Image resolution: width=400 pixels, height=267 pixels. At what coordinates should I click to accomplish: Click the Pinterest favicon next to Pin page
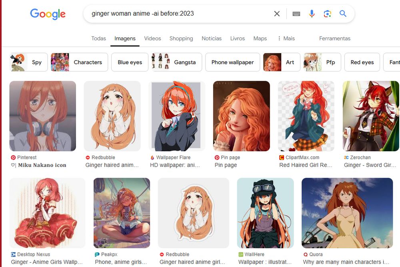point(217,158)
